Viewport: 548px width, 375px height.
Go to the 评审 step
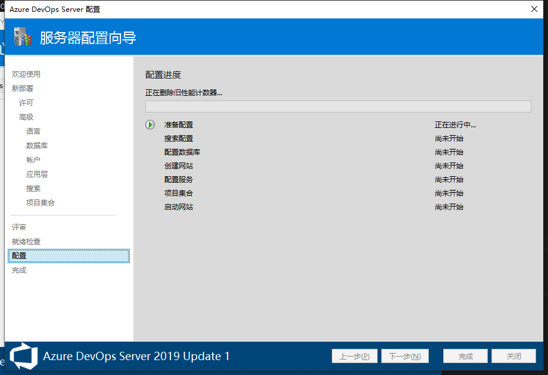point(19,227)
